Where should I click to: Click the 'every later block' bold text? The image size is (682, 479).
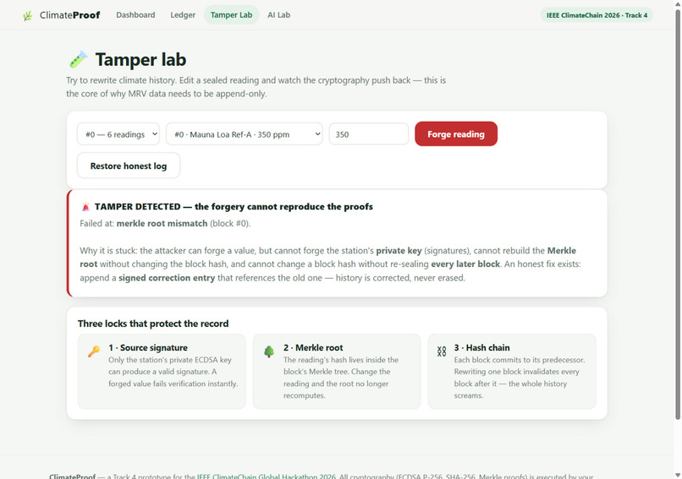465,264
